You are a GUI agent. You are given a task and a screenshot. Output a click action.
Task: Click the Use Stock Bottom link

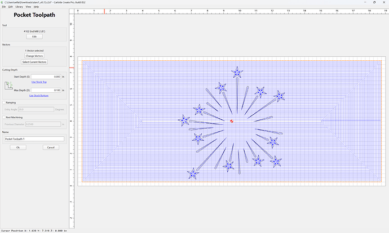[x=39, y=96]
